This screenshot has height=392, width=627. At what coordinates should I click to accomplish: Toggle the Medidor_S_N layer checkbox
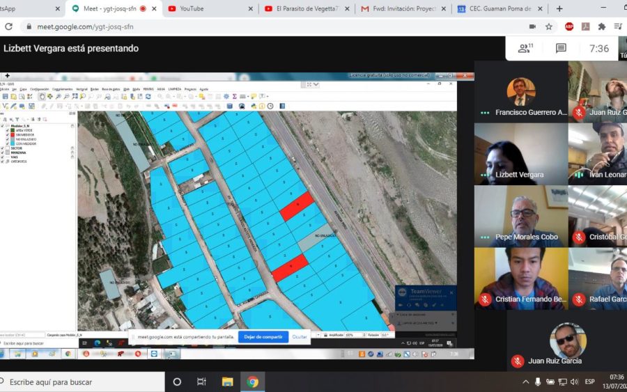pos(2,126)
